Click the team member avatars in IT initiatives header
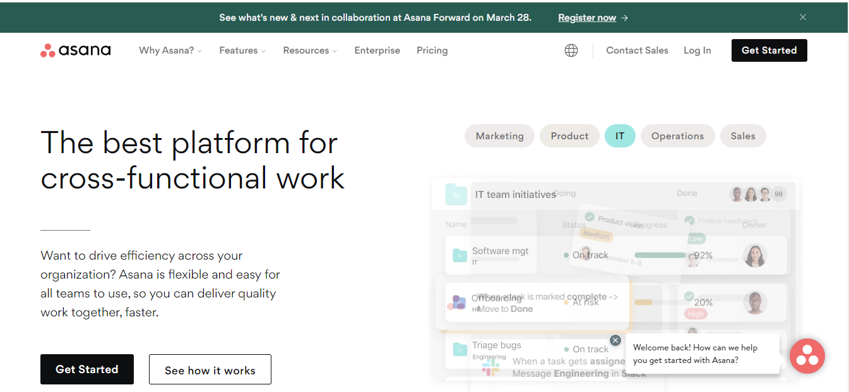849x392 pixels. coord(757,194)
